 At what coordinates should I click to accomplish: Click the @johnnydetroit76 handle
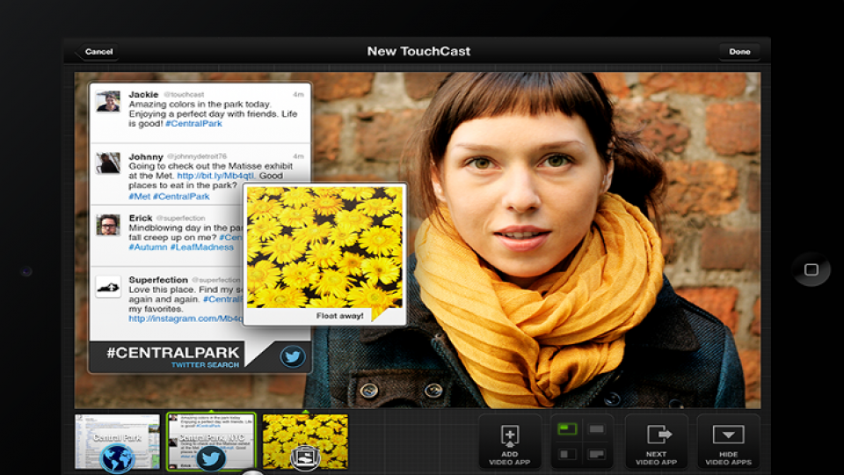196,157
